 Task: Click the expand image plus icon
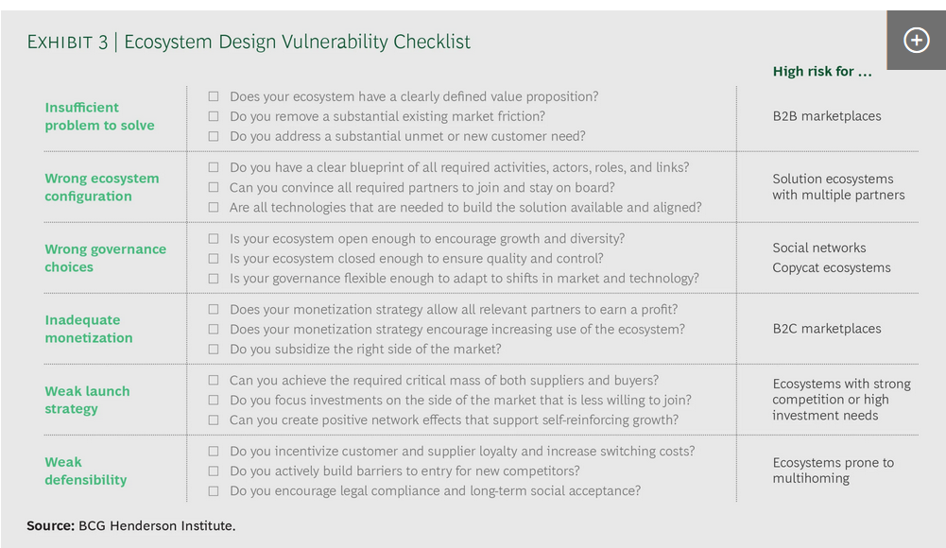pos(916,41)
